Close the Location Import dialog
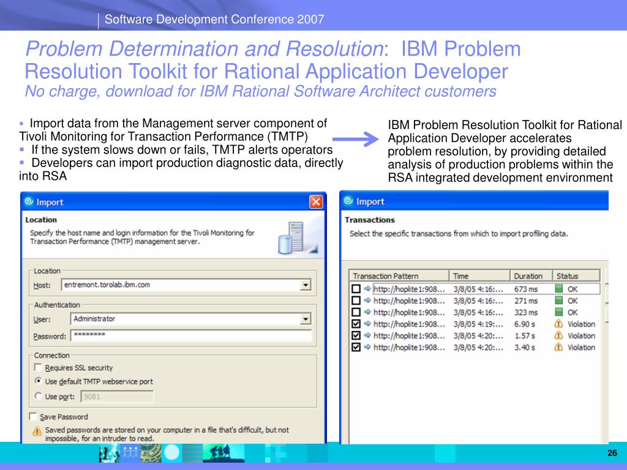The image size is (627, 470). pos(316,202)
